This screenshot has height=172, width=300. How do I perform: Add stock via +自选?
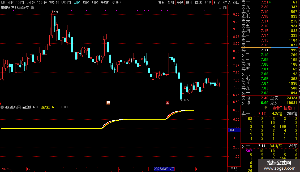[226, 2]
